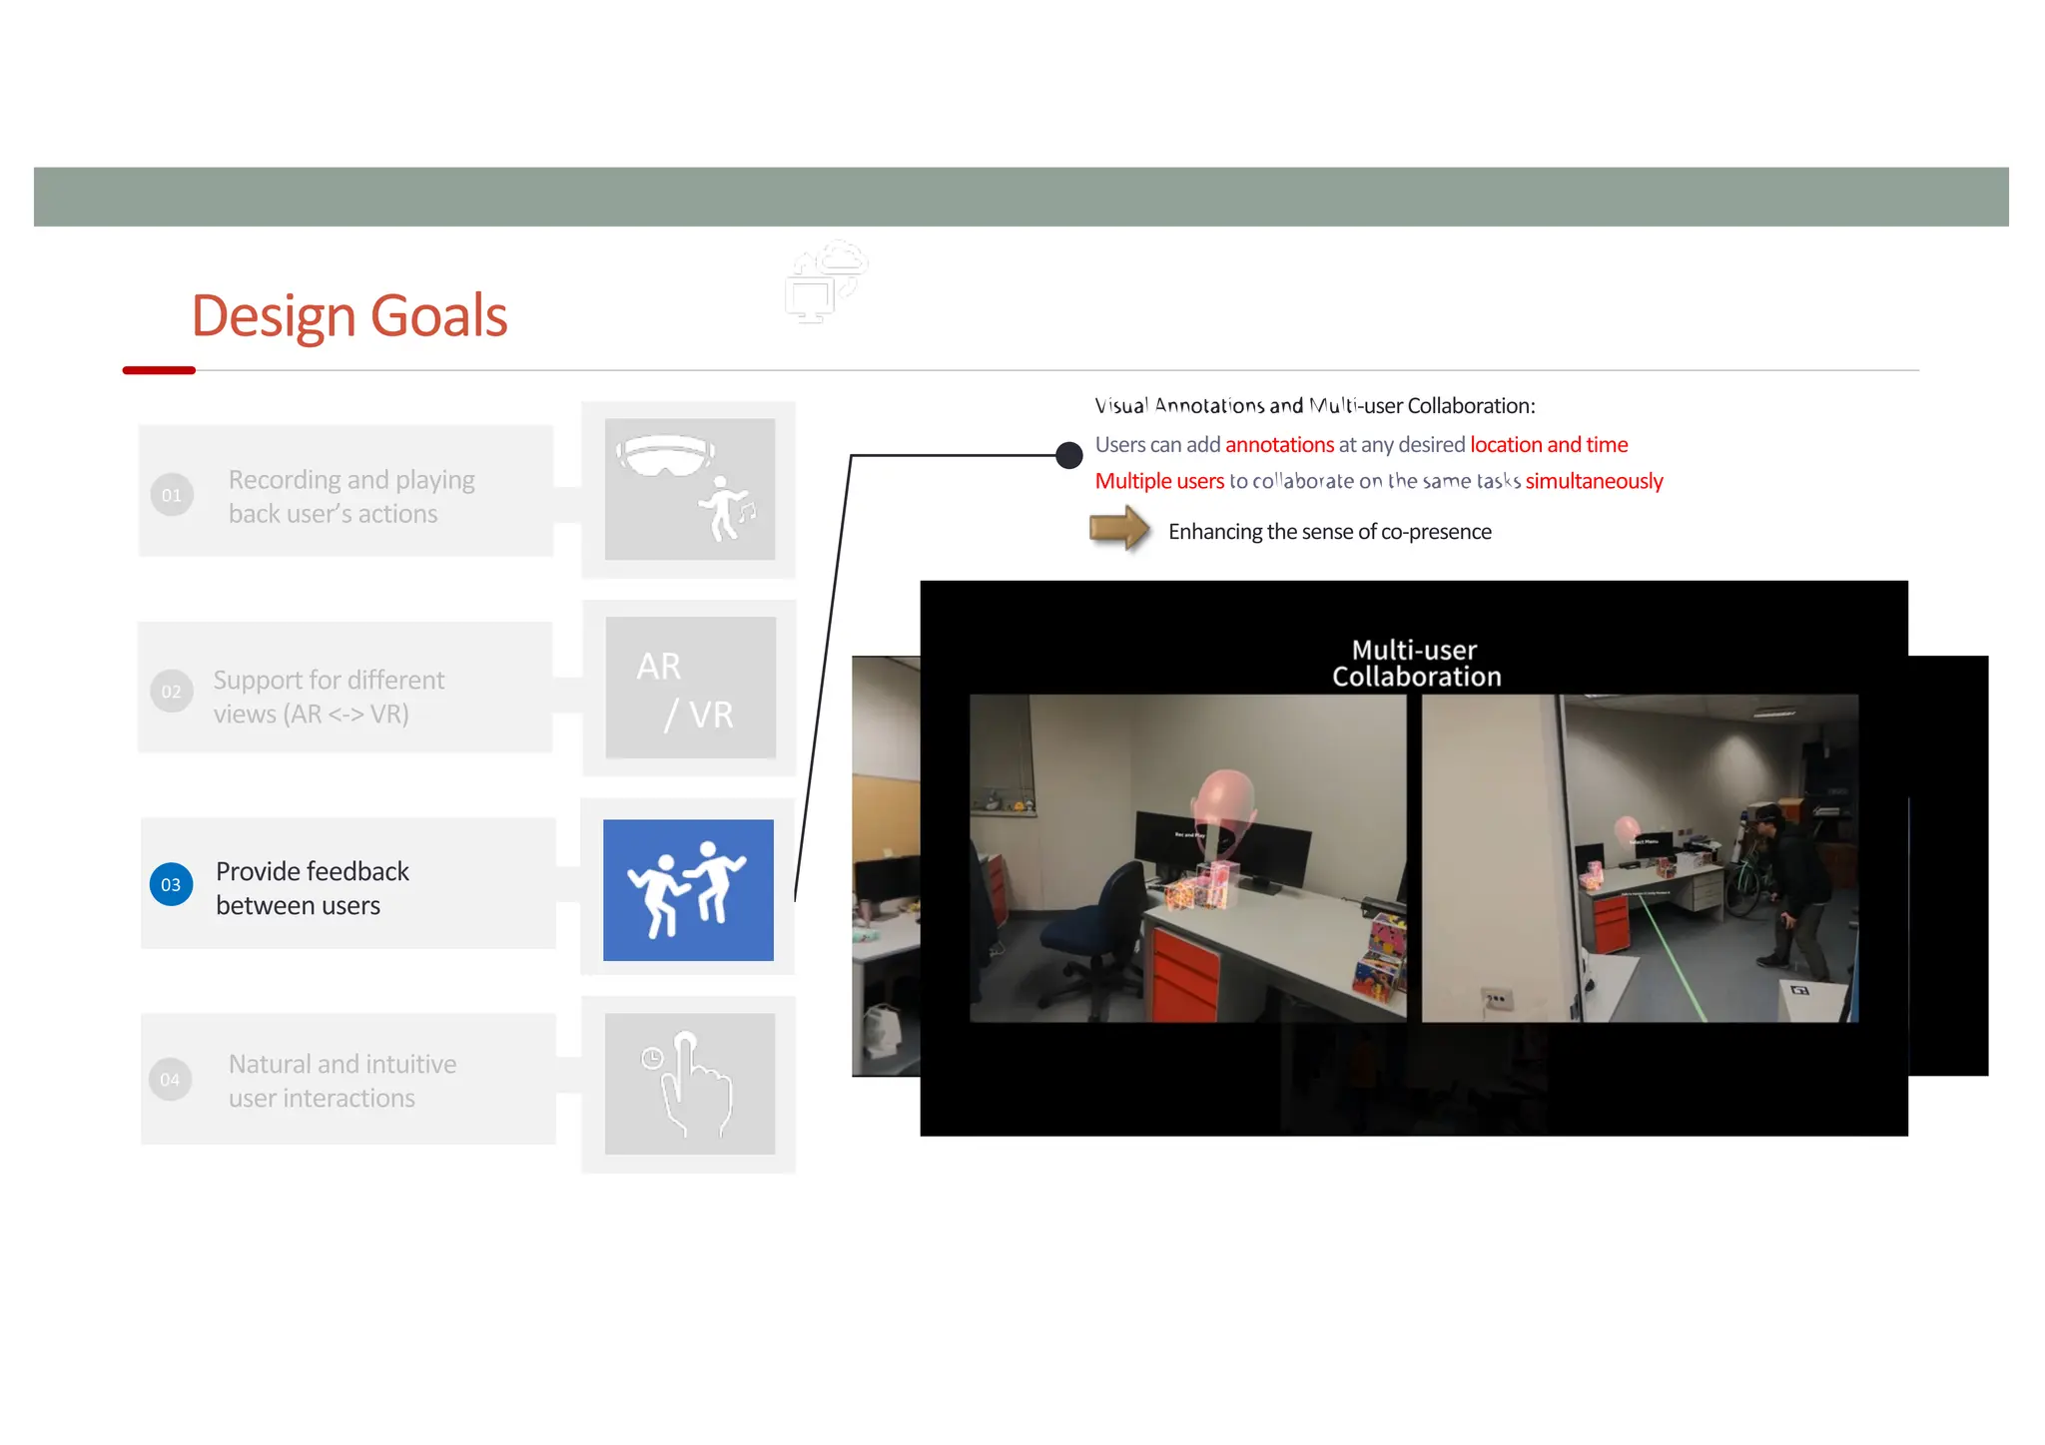Click the VR headset and dancer icon
The height and width of the screenshot is (1445, 2045).
pyautogui.click(x=689, y=489)
